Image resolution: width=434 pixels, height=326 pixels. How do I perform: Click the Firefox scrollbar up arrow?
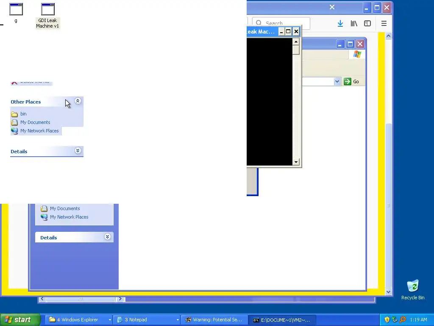[388, 36]
